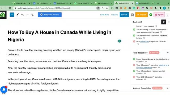The height and width of the screenshot is (95, 170).
Task: Click the browser address bar URL
Action: coord(44,8)
